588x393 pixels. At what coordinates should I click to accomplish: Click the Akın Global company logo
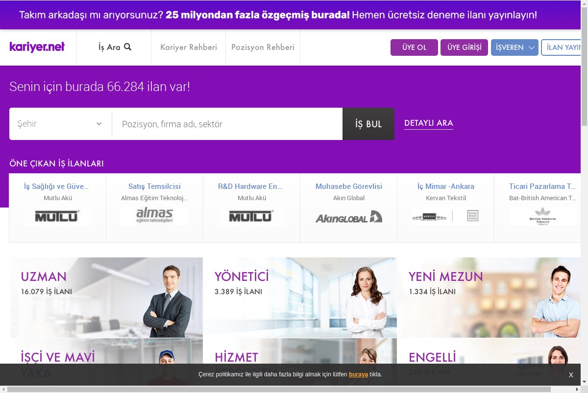348,216
